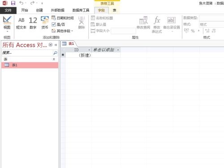The image size is (224, 168).
Task: Select 表1 in the navigation pane
Action: (30, 65)
